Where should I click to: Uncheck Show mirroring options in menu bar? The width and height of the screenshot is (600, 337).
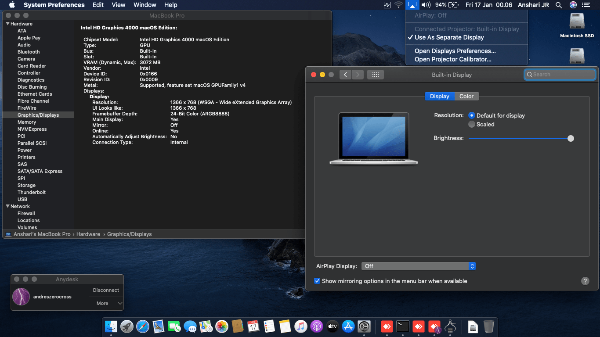point(317,281)
